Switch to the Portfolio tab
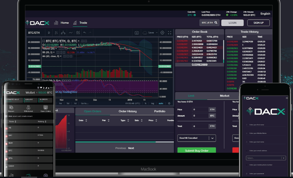This screenshot has height=178, width=293. 160,111
